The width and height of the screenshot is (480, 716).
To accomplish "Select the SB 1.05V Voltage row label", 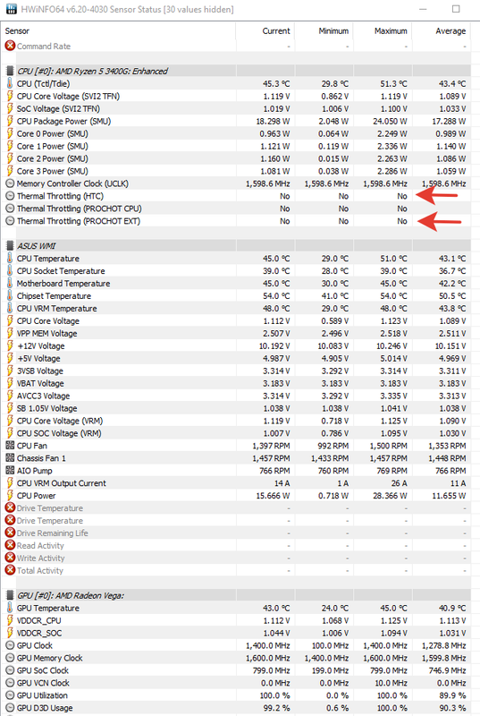I will point(47,408).
